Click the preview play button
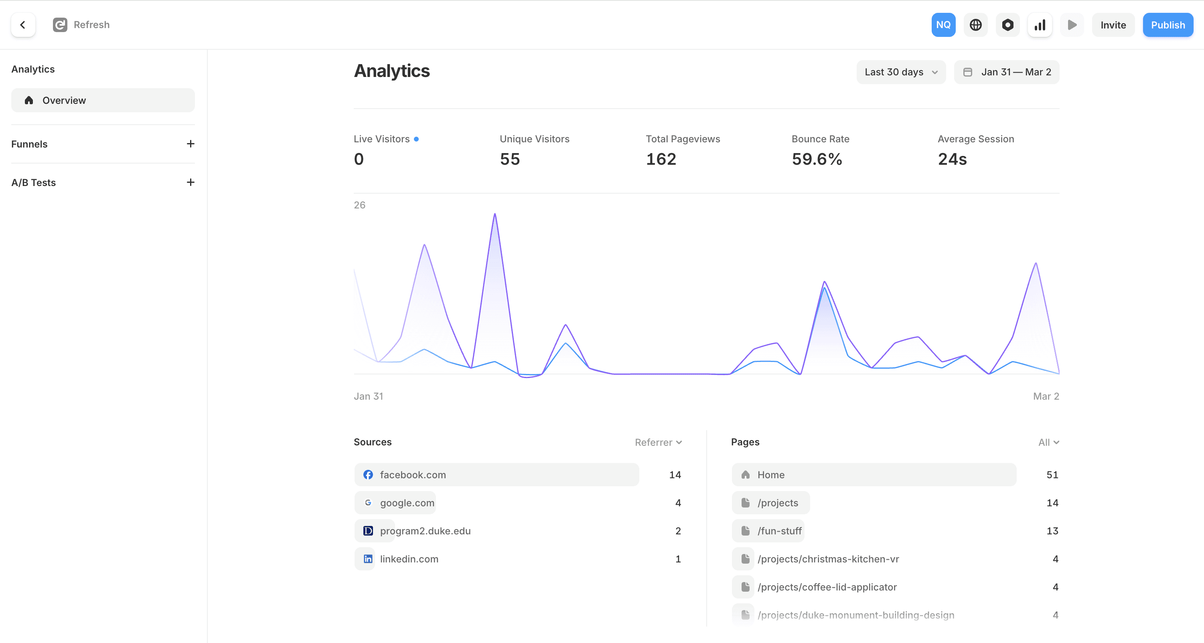Image resolution: width=1204 pixels, height=643 pixels. (x=1072, y=25)
